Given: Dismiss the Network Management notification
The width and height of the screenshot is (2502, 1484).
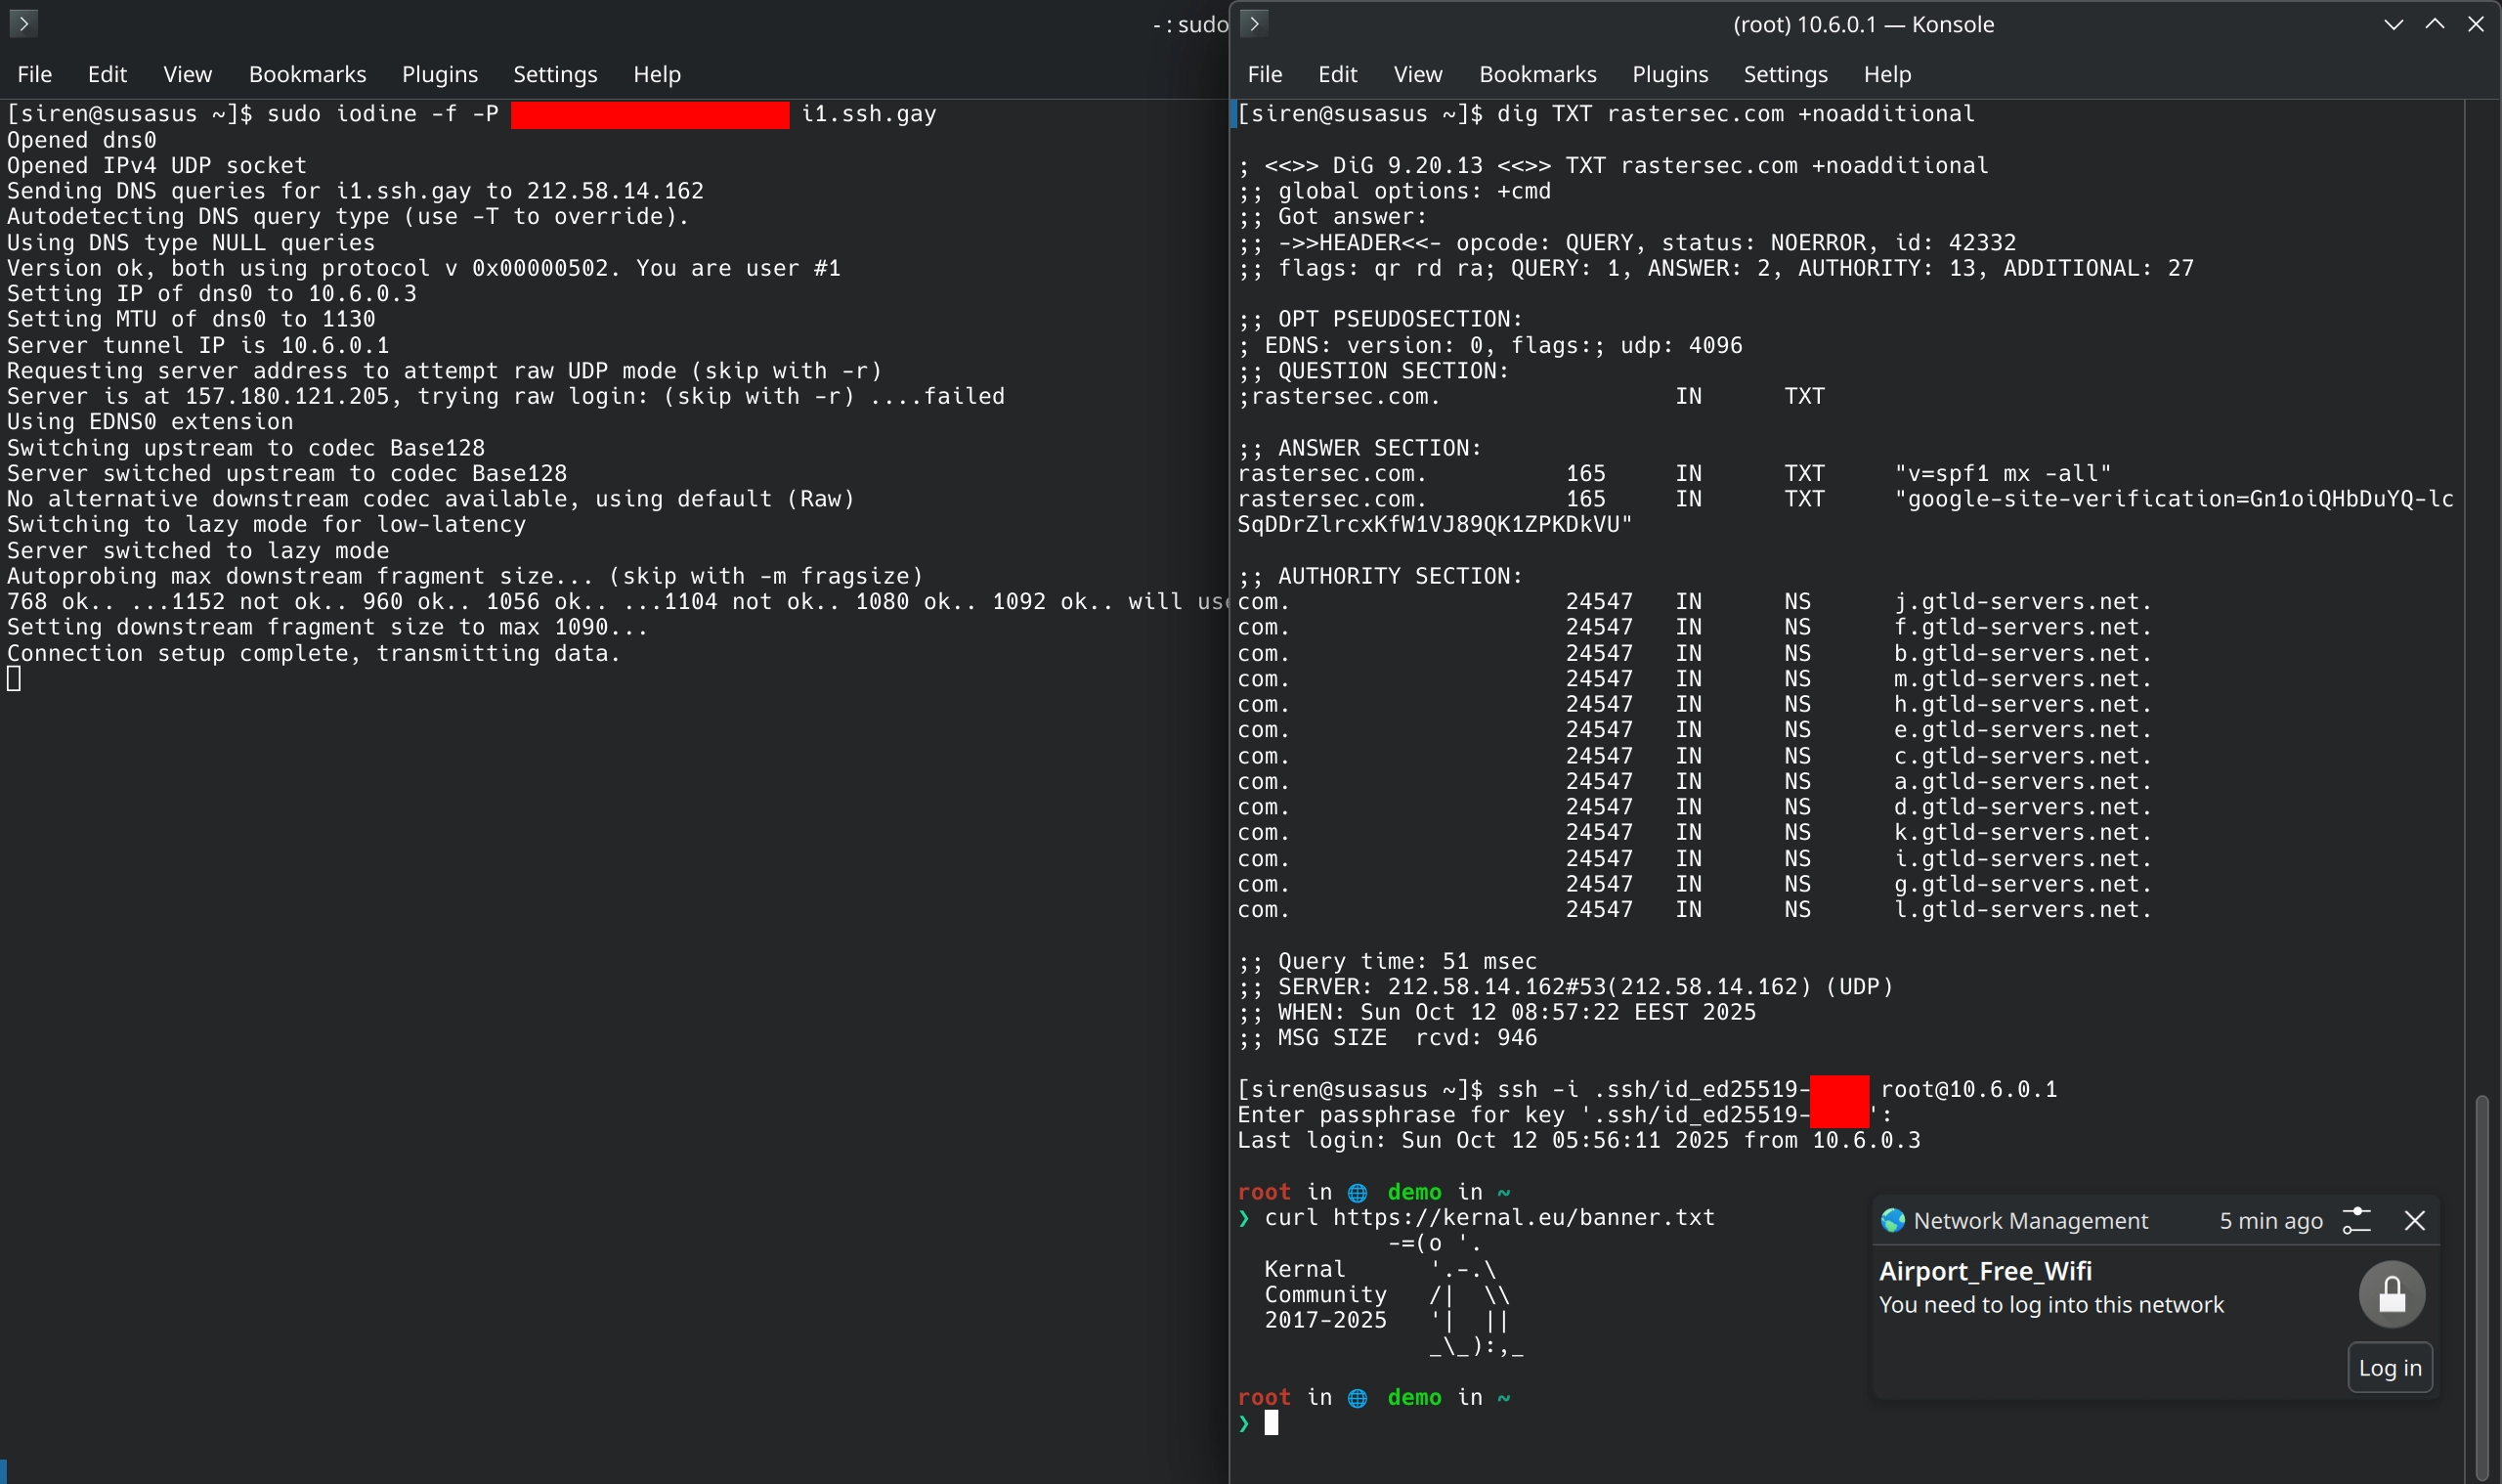Looking at the screenshot, I should point(2414,1220).
